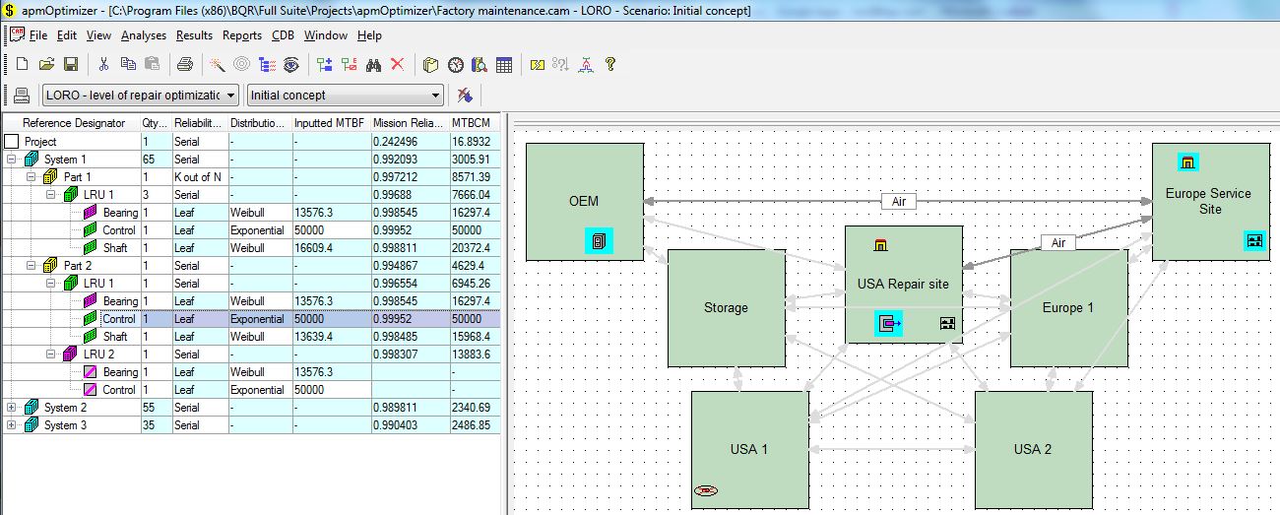Create a new project file
Screen dimensions: 1280x515
point(23,64)
